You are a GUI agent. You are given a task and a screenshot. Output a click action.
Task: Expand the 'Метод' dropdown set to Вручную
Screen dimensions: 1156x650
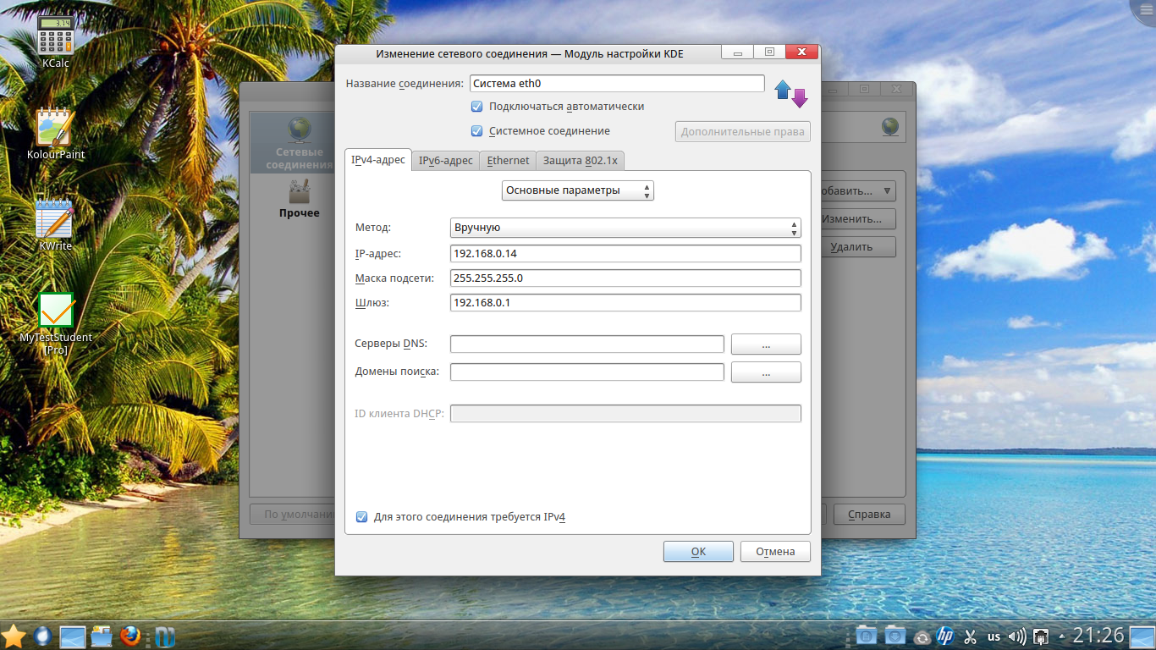pyautogui.click(x=625, y=228)
